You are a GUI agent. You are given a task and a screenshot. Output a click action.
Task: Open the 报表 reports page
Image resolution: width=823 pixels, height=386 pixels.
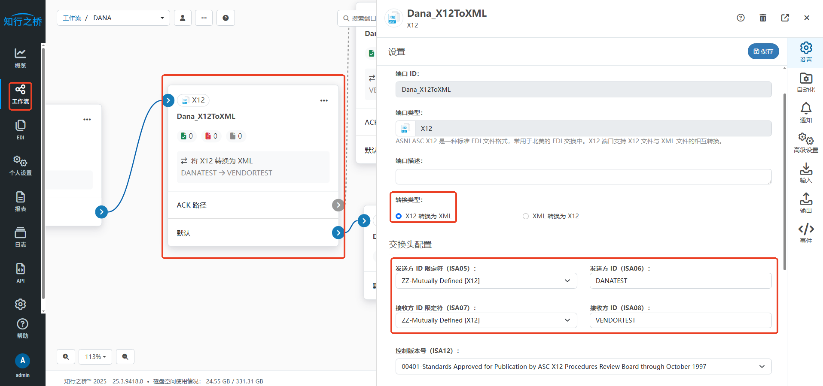click(x=20, y=202)
